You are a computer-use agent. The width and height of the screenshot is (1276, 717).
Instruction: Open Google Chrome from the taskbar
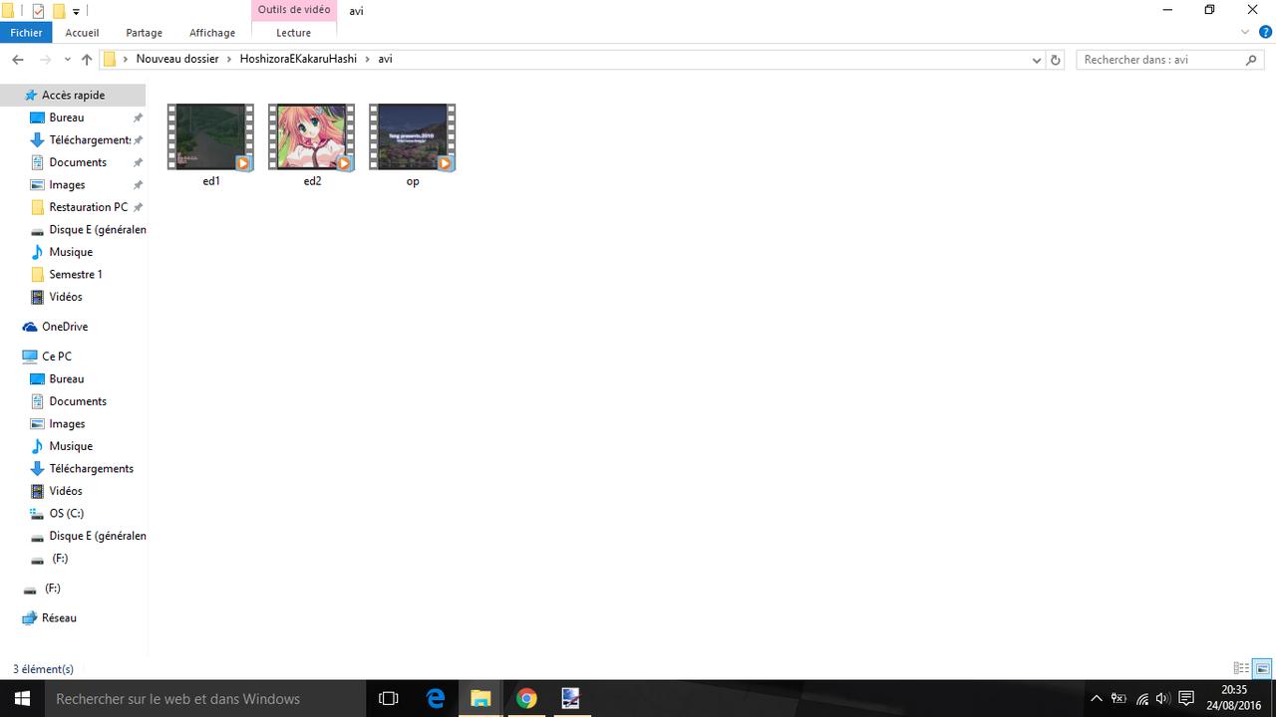[x=526, y=698]
